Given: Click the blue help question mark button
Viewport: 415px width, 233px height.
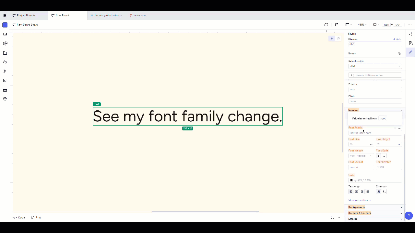Looking at the screenshot, I should pos(409,216).
